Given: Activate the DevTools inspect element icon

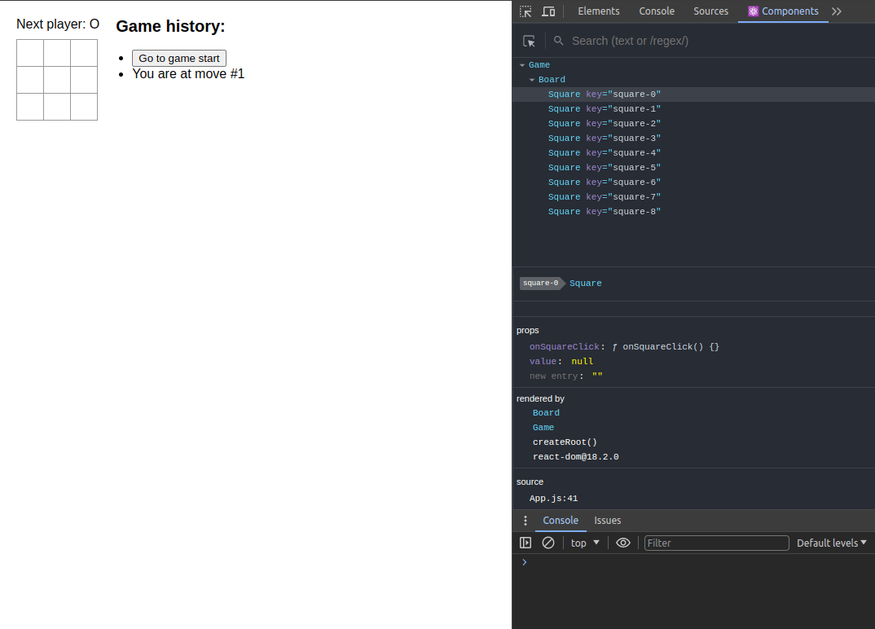Looking at the screenshot, I should point(525,11).
